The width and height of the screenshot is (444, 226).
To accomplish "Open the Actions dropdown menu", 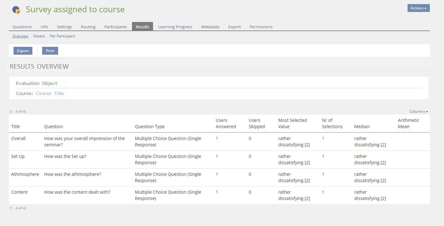I will 418,8.
